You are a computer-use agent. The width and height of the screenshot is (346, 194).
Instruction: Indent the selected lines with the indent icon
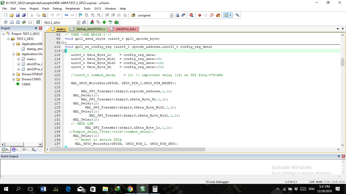point(107,15)
